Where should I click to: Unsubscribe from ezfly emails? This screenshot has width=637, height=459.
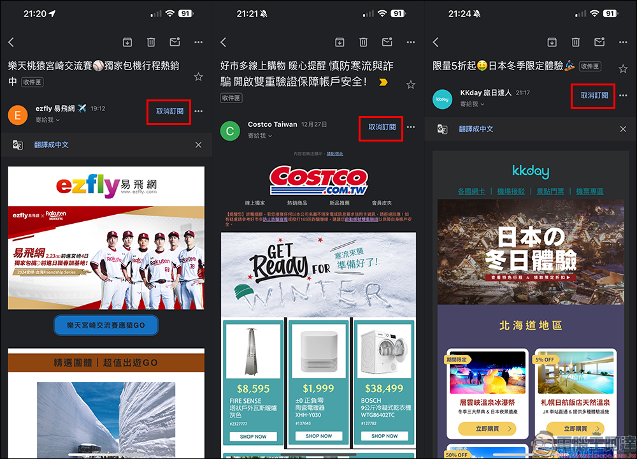point(169,111)
